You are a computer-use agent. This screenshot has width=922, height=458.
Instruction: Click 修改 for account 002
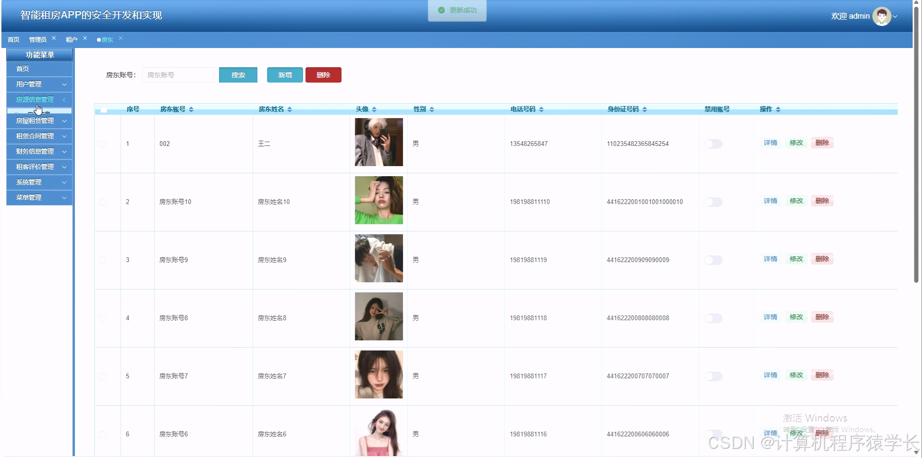(796, 143)
